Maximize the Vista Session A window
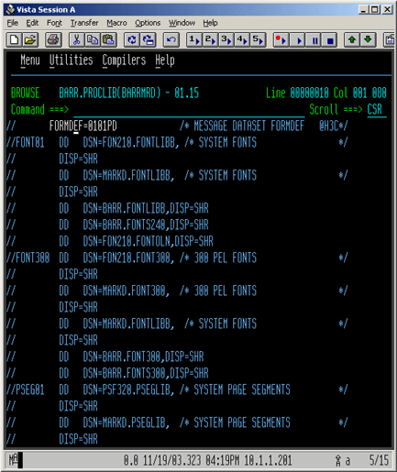Image resolution: width=397 pixels, height=472 pixels. [x=375, y=10]
